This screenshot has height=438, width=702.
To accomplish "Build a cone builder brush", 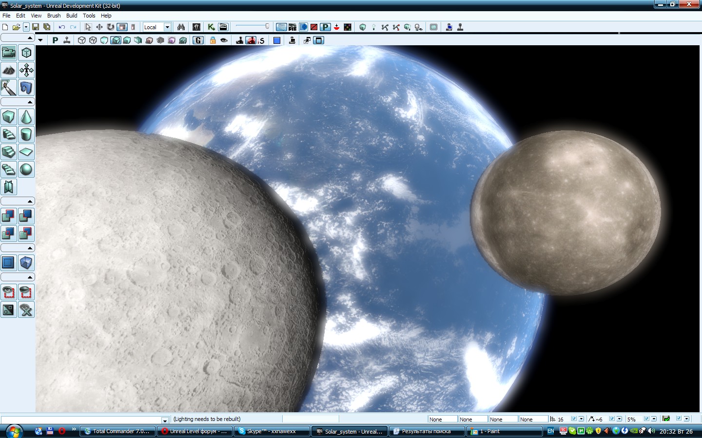I will click(x=26, y=117).
